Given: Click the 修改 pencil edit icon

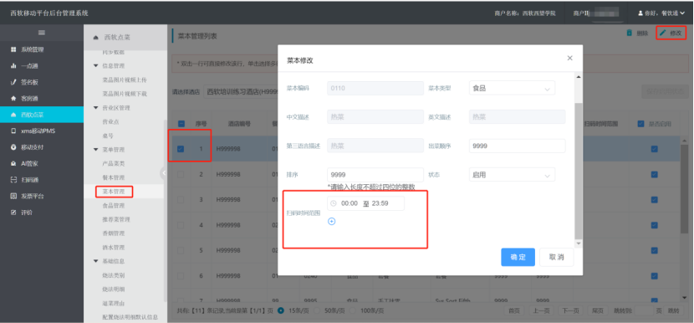Looking at the screenshot, I should (662, 33).
